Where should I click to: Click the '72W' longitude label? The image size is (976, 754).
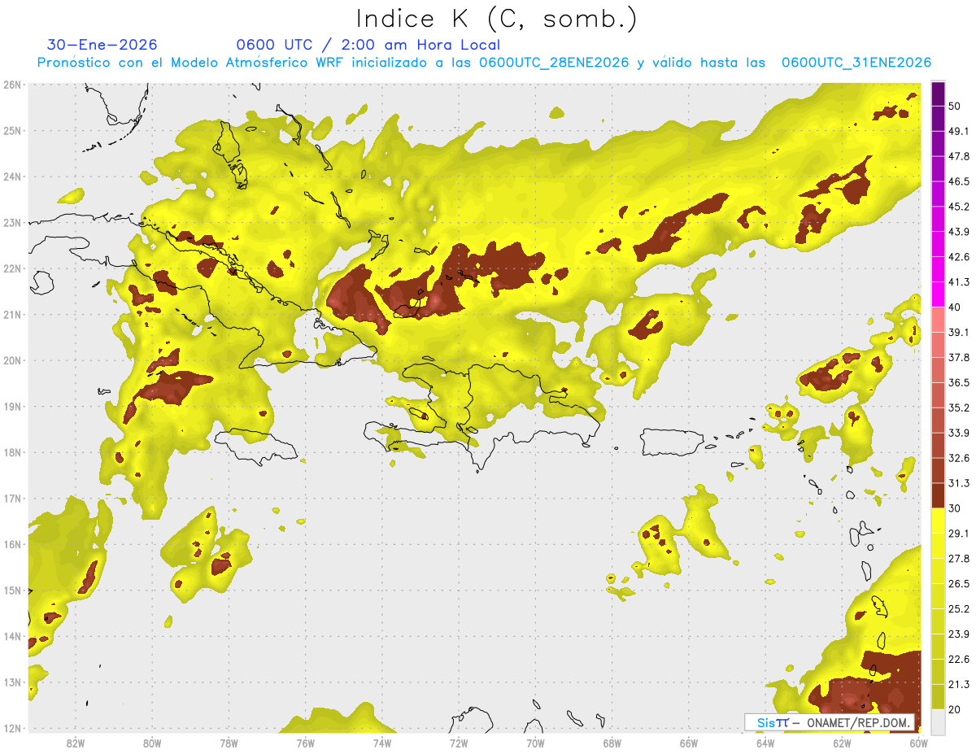tap(459, 743)
